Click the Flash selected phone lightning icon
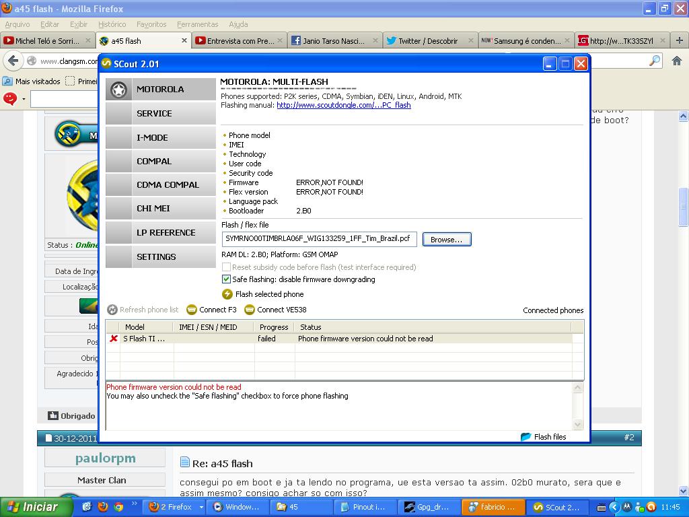 point(227,294)
